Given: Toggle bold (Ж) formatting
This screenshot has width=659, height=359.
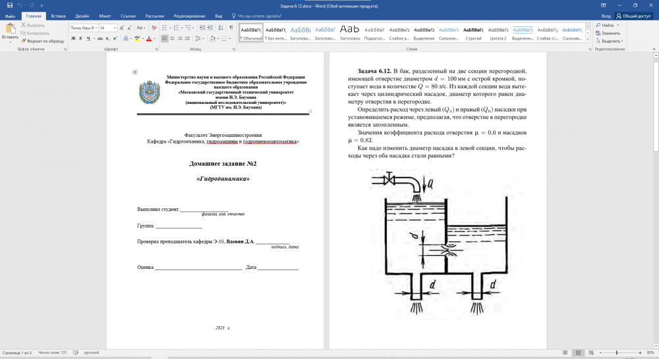Looking at the screenshot, I should point(73,39).
